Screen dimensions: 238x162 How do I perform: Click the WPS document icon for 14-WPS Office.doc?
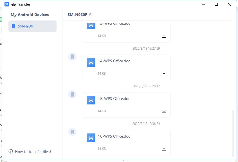pyautogui.click(x=91, y=62)
